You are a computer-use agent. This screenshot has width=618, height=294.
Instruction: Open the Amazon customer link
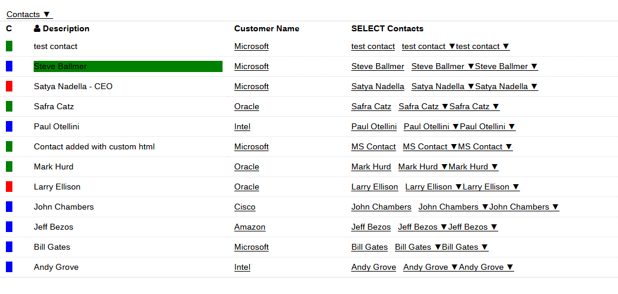click(x=249, y=227)
